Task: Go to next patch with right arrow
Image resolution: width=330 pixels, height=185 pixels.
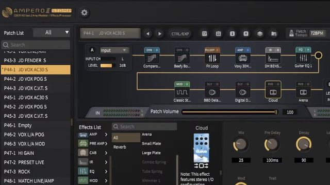Action: click(160, 33)
